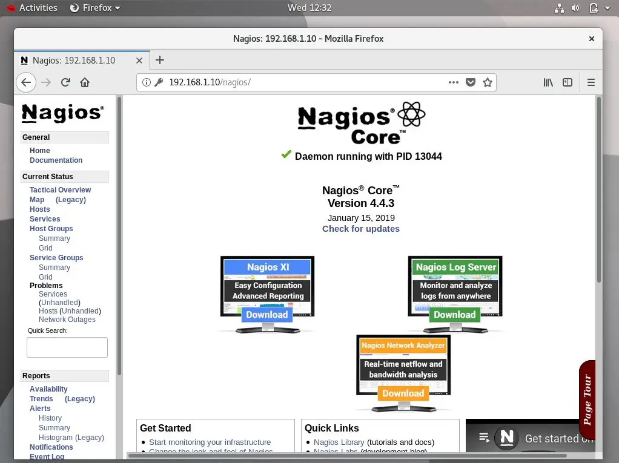The image size is (619, 463).
Task: Open the Home link in sidebar
Action: pos(40,151)
